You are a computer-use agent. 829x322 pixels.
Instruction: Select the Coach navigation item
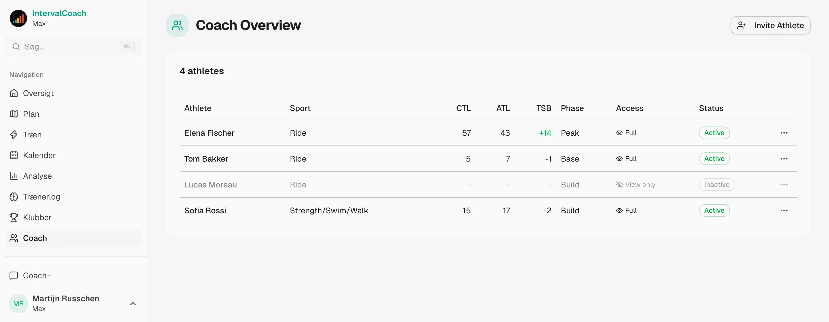[x=73, y=238]
